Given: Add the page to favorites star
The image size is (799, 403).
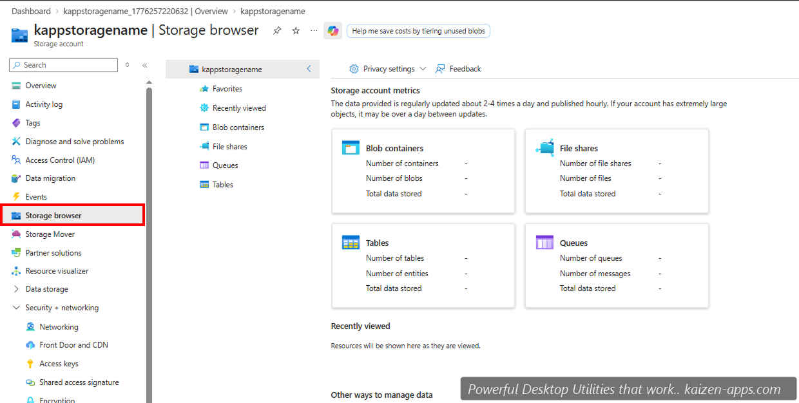Looking at the screenshot, I should point(295,30).
